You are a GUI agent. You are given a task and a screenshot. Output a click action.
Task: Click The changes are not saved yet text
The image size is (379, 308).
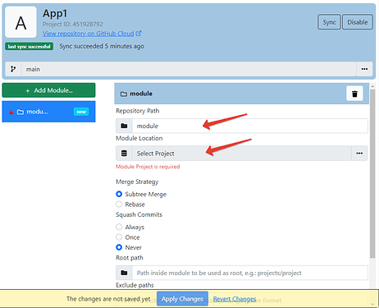pyautogui.click(x=108, y=299)
